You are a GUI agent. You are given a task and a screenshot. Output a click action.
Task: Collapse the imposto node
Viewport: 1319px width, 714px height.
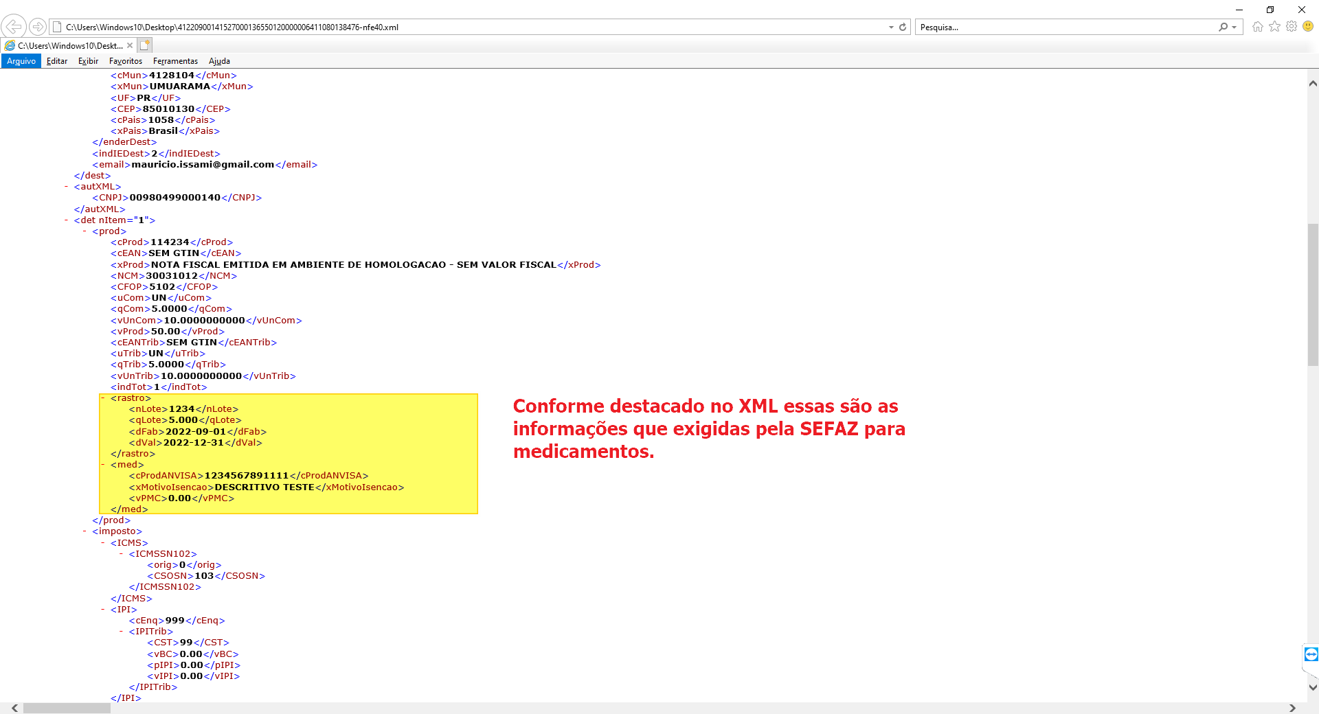[84, 531]
